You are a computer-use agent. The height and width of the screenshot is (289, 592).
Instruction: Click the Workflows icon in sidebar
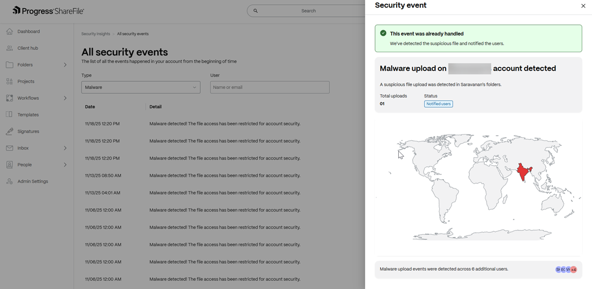point(10,98)
